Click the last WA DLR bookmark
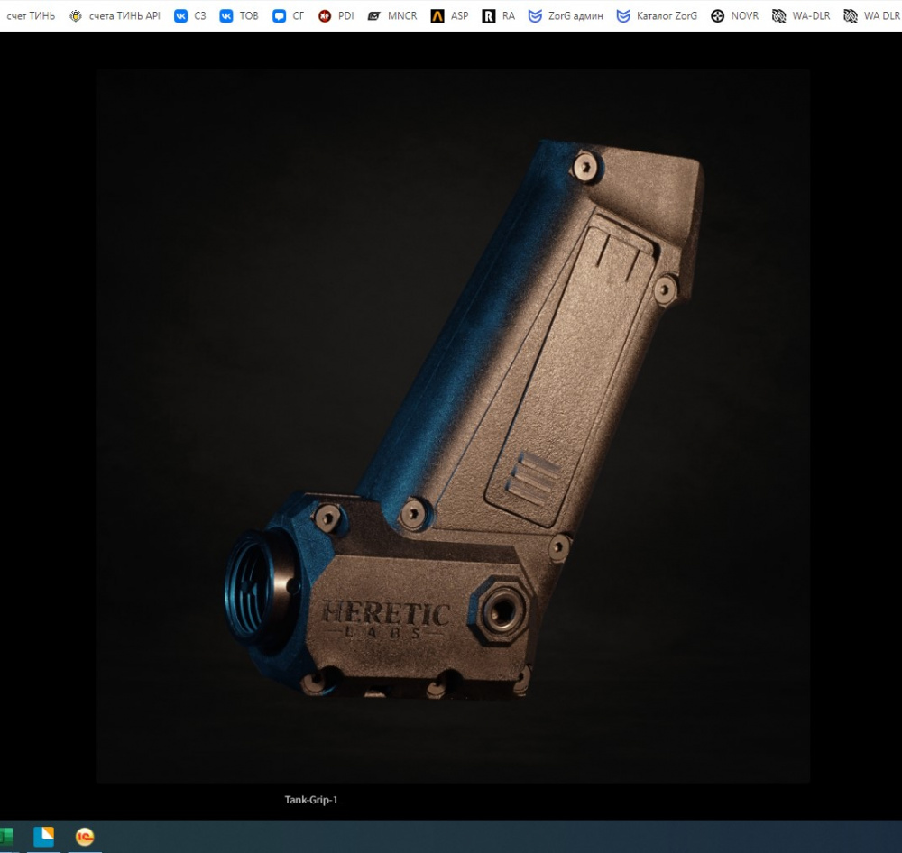902x853 pixels. pos(873,15)
